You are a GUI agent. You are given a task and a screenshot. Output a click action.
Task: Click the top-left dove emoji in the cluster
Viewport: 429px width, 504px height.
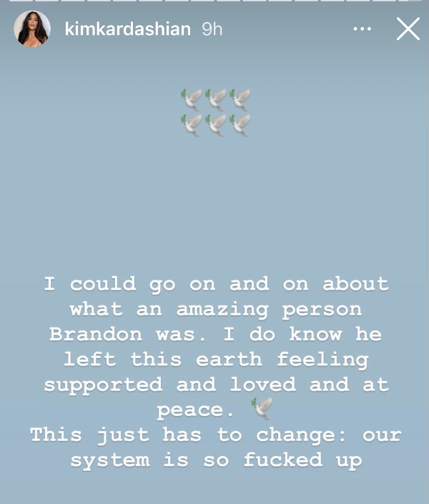192,100
